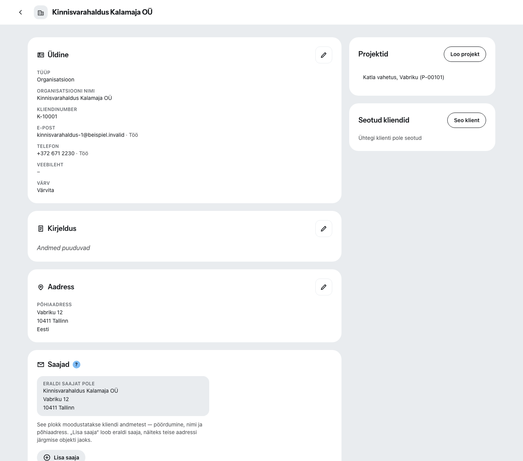The image size is (523, 461).
Task: Click the phone number +372 671 2230
Action: point(56,153)
